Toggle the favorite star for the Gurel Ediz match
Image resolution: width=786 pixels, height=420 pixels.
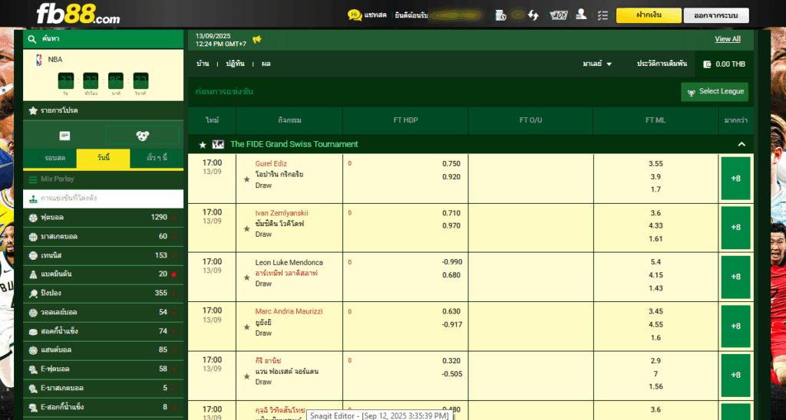[246, 179]
